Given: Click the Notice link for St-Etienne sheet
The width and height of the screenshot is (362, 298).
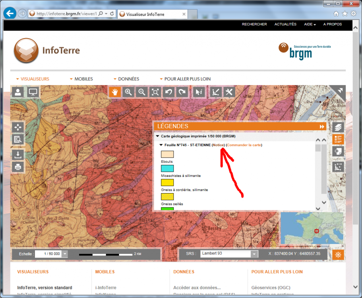Looking at the screenshot, I should pos(218,145).
